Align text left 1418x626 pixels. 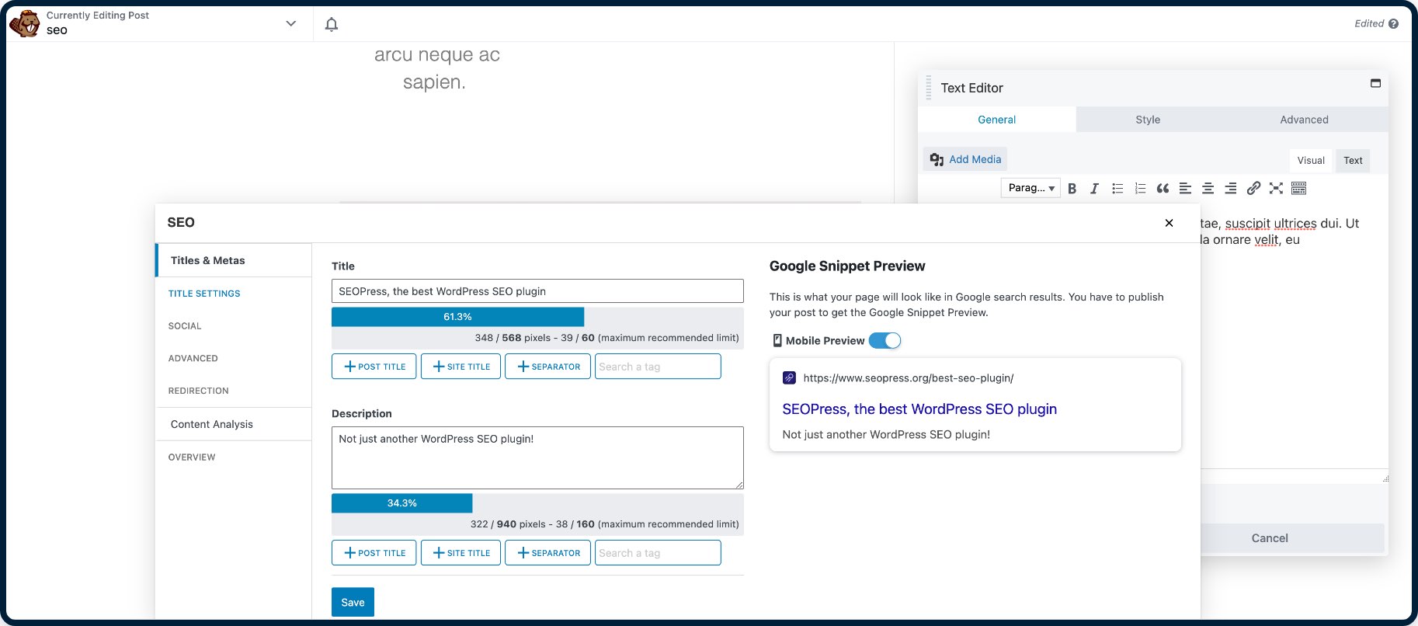[x=1185, y=189]
